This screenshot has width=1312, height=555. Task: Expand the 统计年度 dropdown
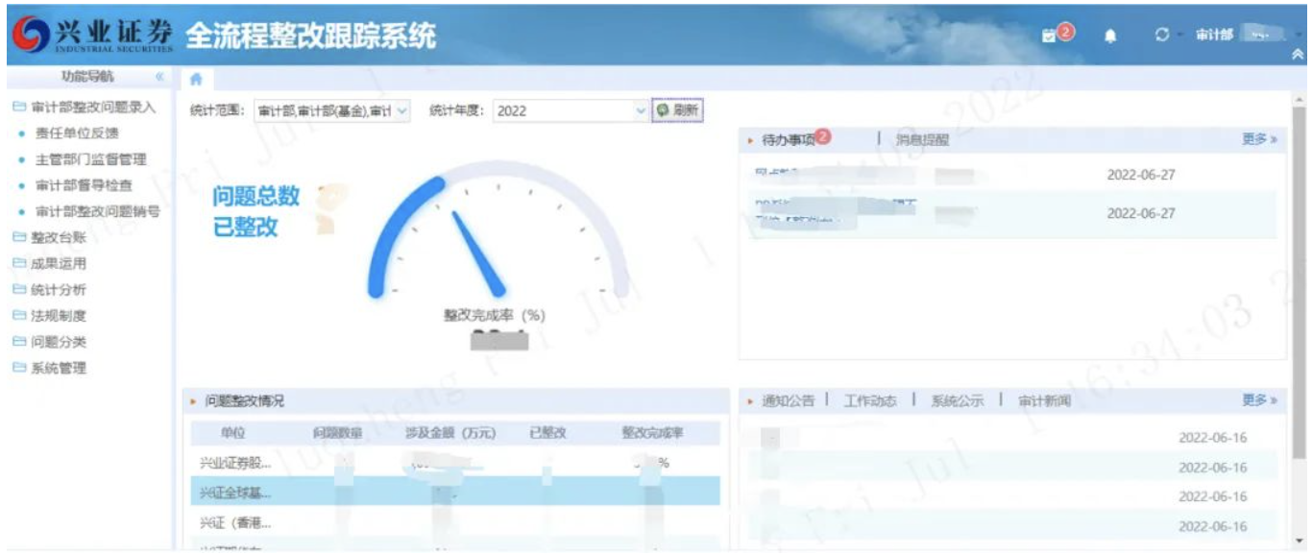(x=641, y=110)
